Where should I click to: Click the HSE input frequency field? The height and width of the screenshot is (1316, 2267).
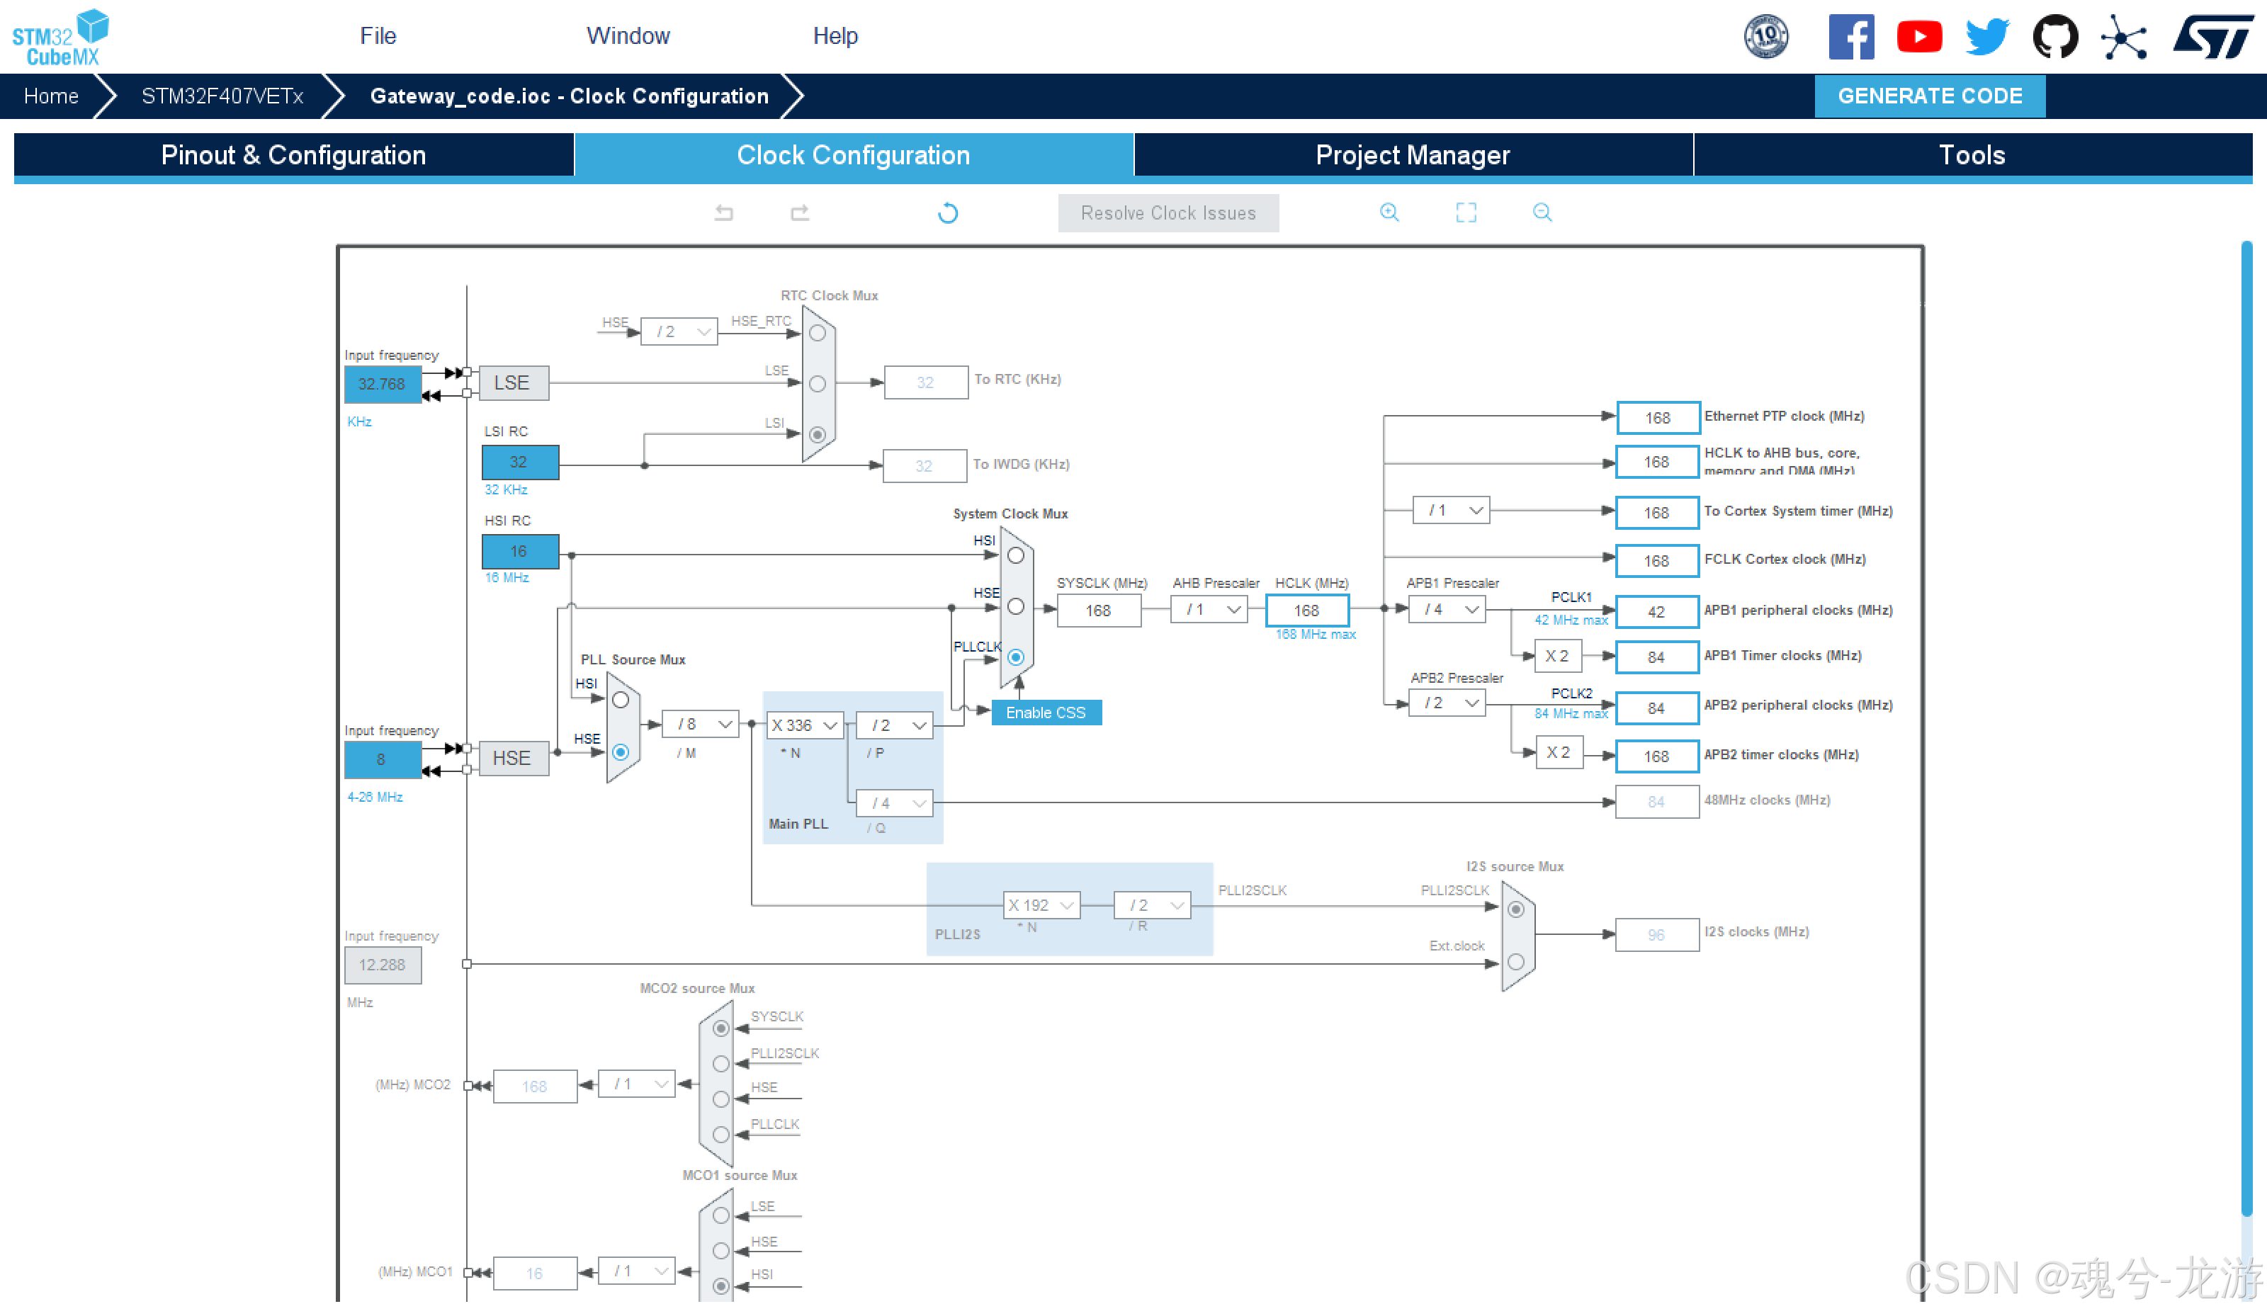pyautogui.click(x=381, y=759)
